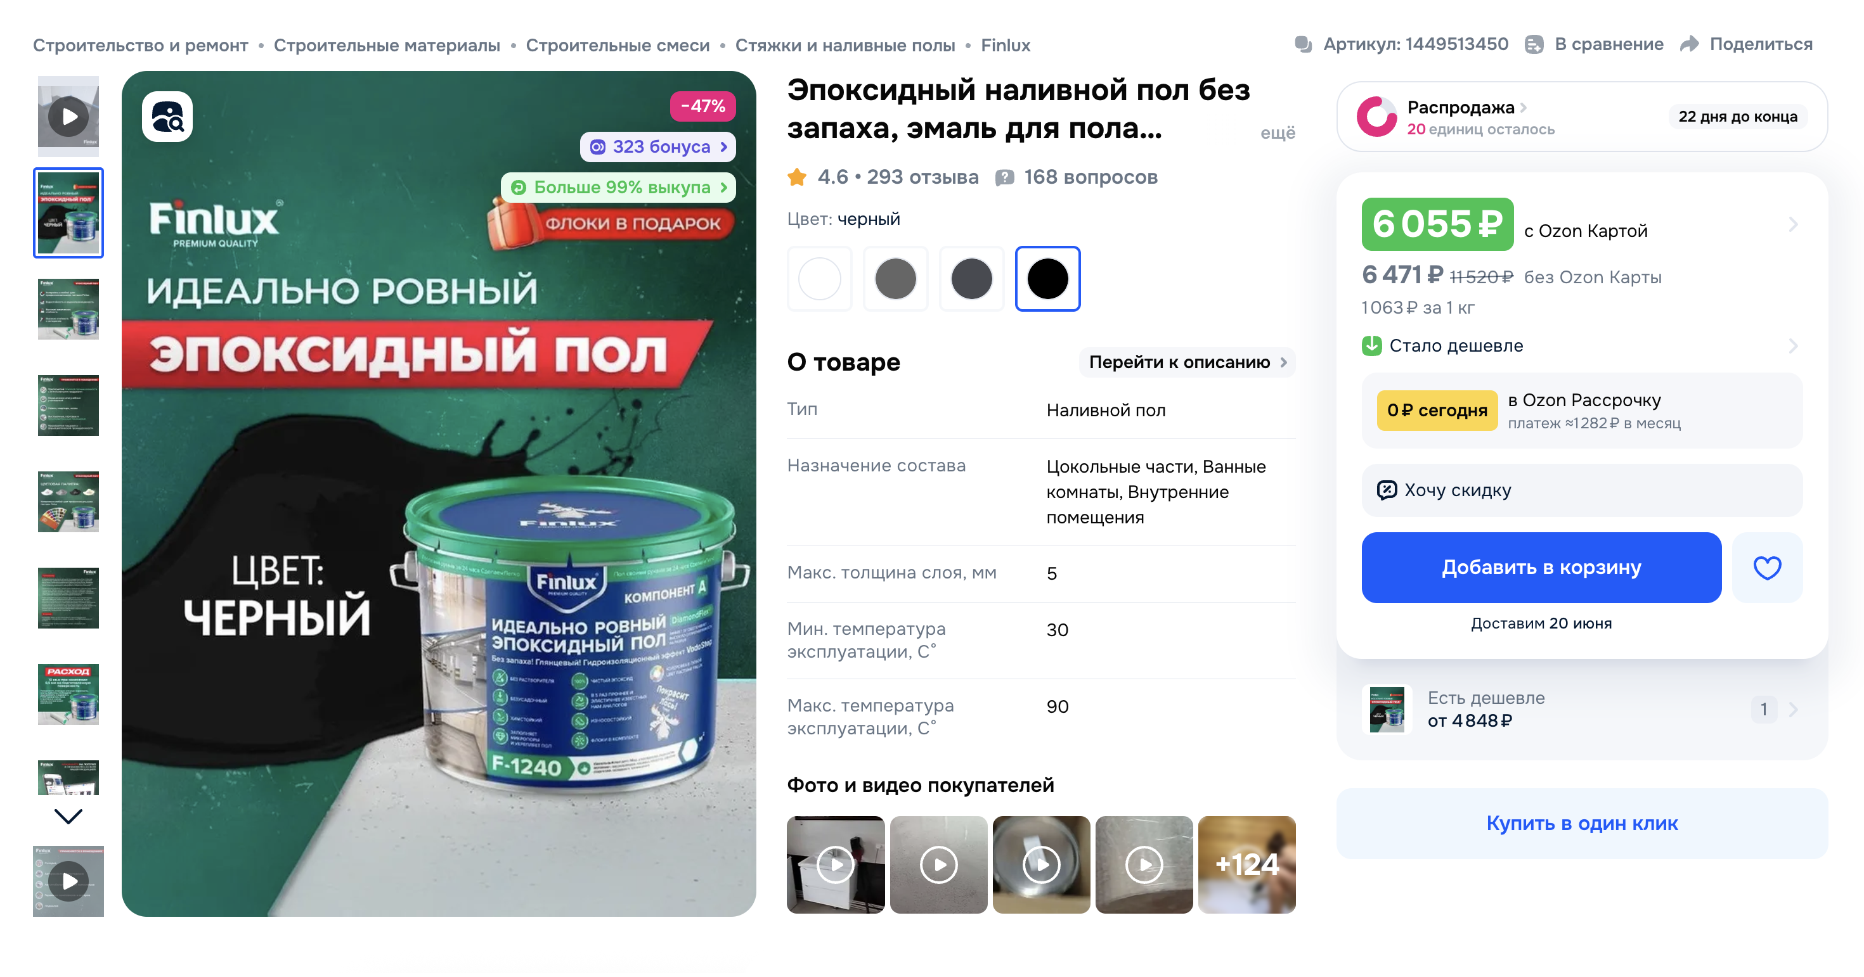Choose the dark gray color option
1864x977 pixels.
(971, 278)
